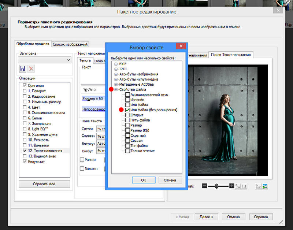Click the zoom out minus icon below preview

[x=204, y=186]
